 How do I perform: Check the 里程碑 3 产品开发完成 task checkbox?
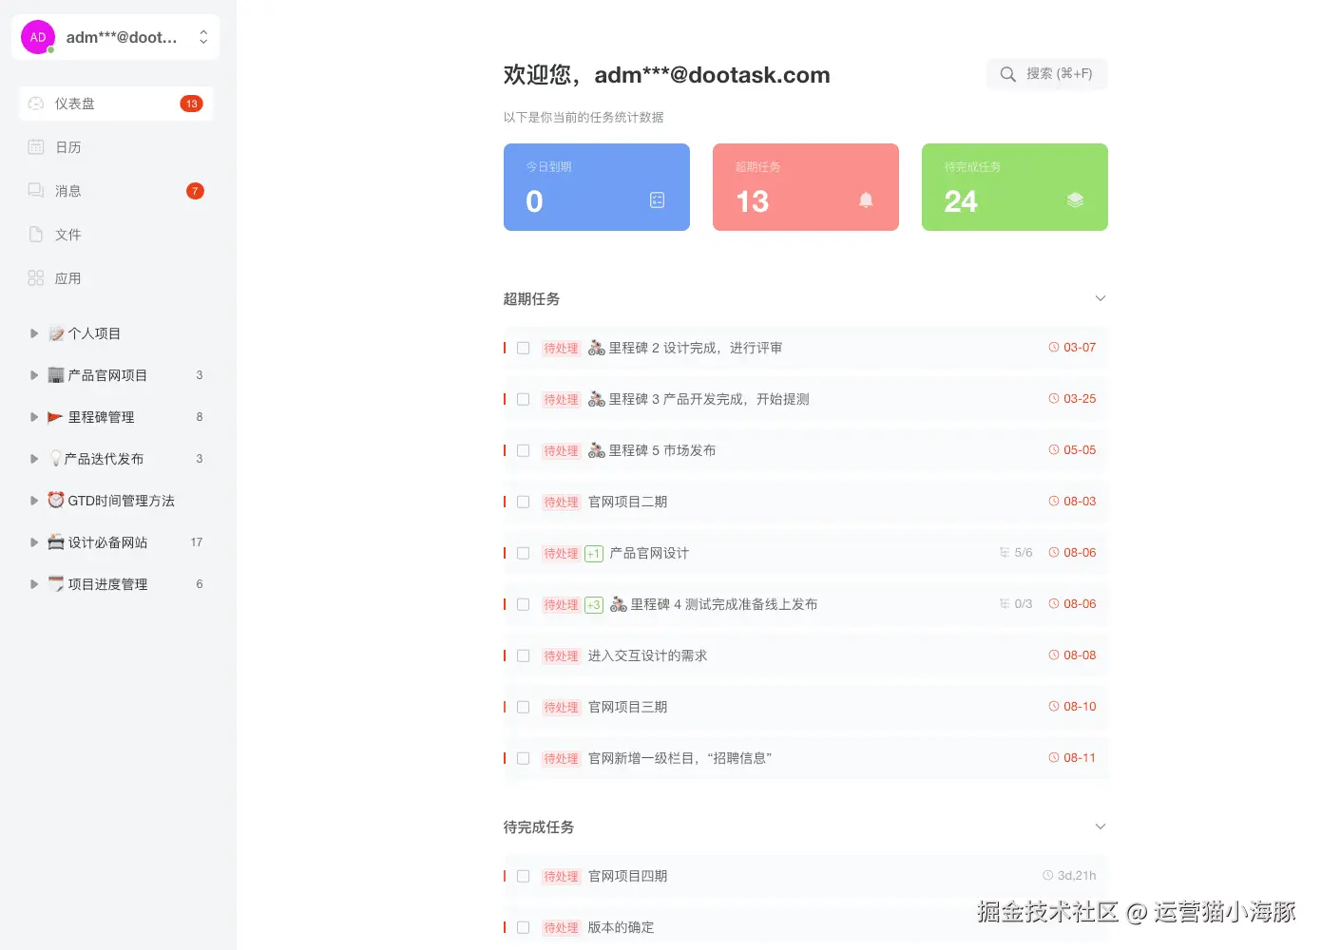[523, 399]
